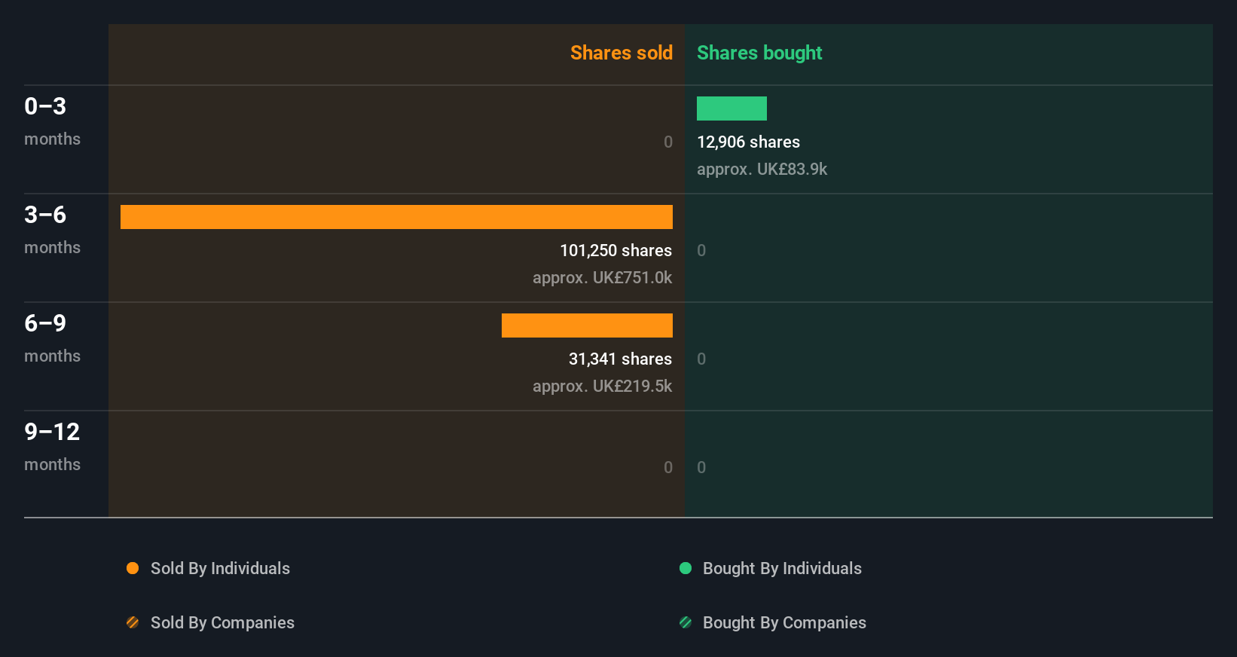
Task: Toggle the Bought By Individuals legend label
Action: [782, 568]
